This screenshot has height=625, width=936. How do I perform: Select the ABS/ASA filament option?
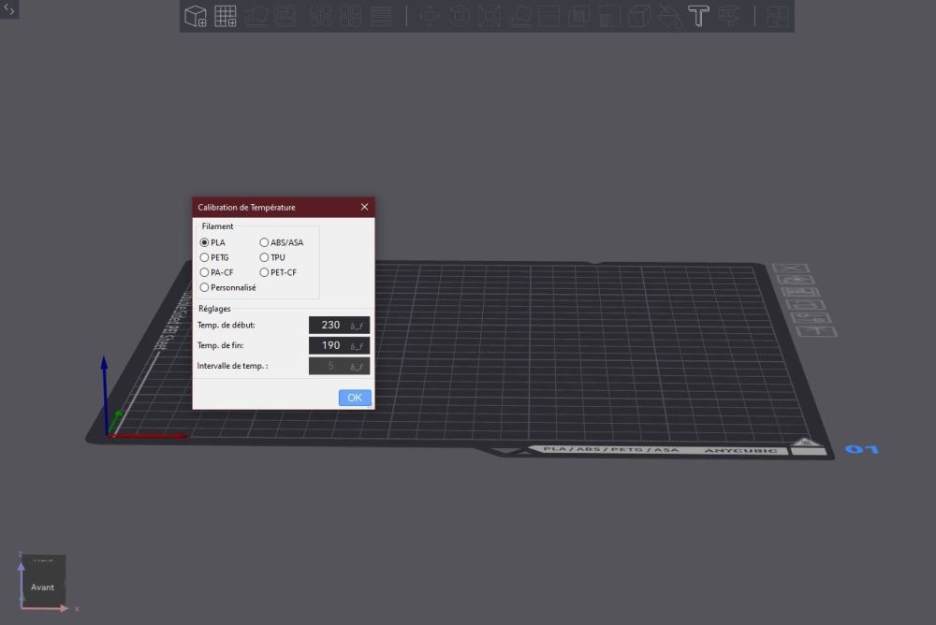point(264,242)
